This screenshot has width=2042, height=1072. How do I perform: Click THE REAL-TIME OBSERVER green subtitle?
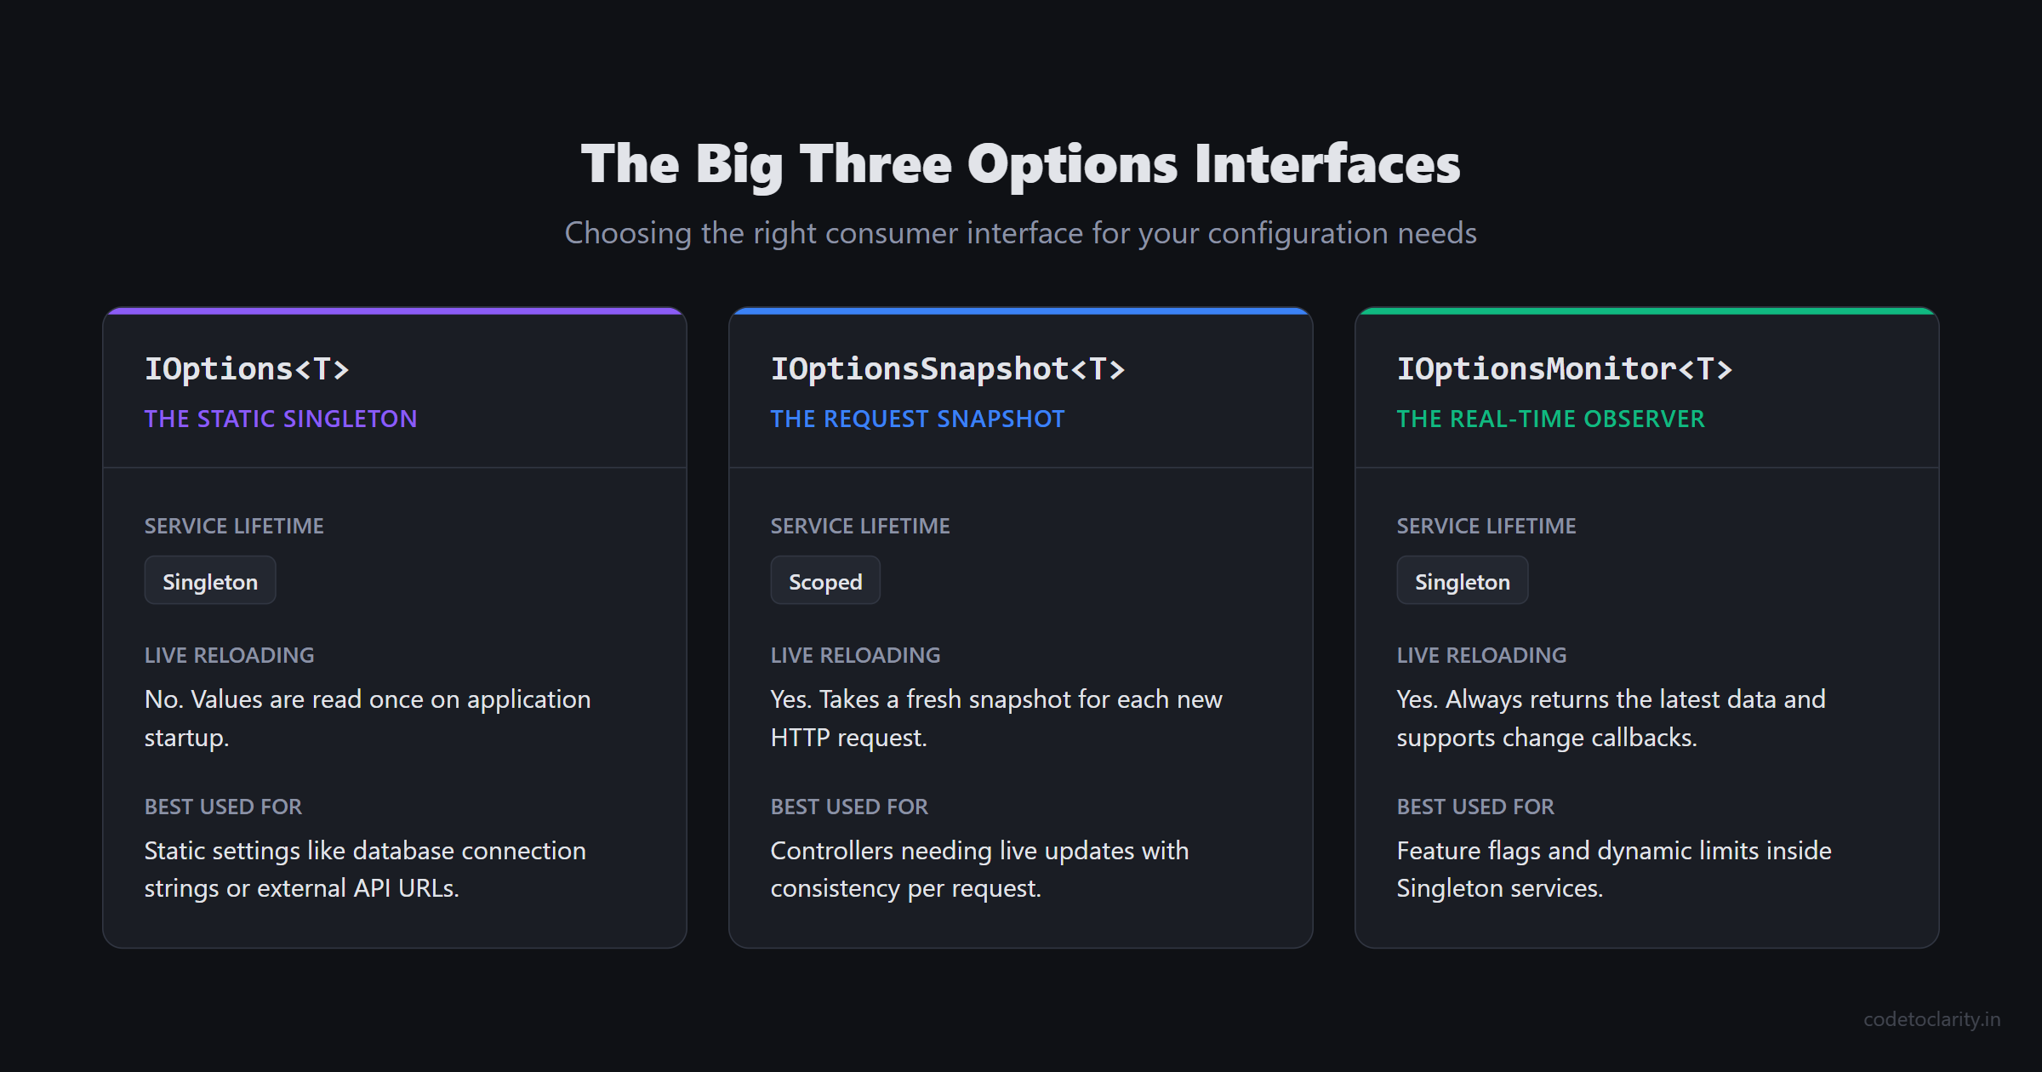coord(1550,419)
